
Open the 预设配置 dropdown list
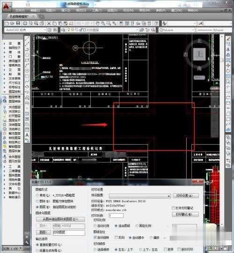point(139,196)
